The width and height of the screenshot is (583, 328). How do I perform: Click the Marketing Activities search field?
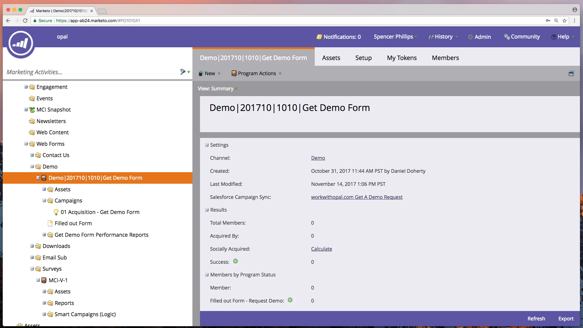[x=91, y=72]
